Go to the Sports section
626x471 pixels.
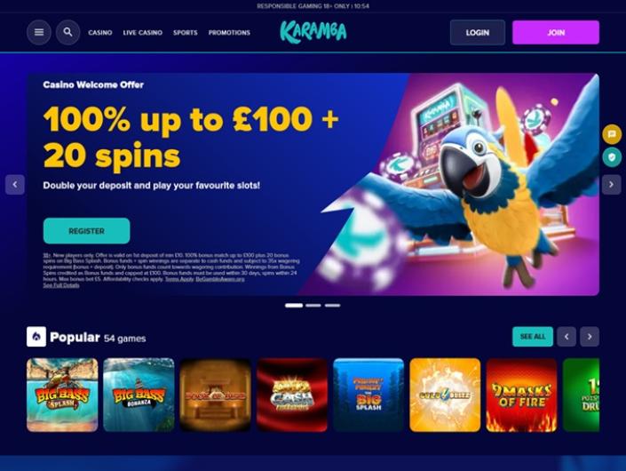[x=186, y=33]
